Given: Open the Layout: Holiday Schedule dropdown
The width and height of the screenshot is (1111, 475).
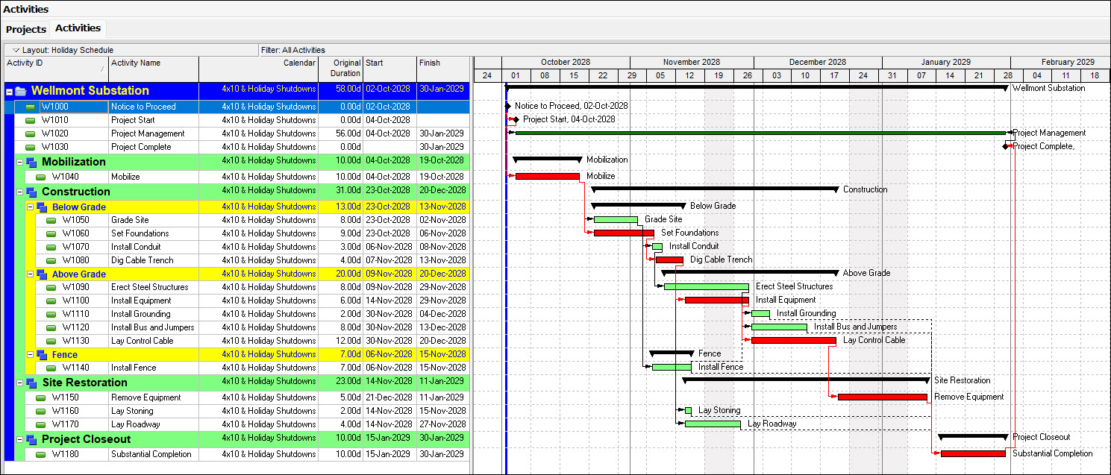Looking at the screenshot, I should click(16, 50).
